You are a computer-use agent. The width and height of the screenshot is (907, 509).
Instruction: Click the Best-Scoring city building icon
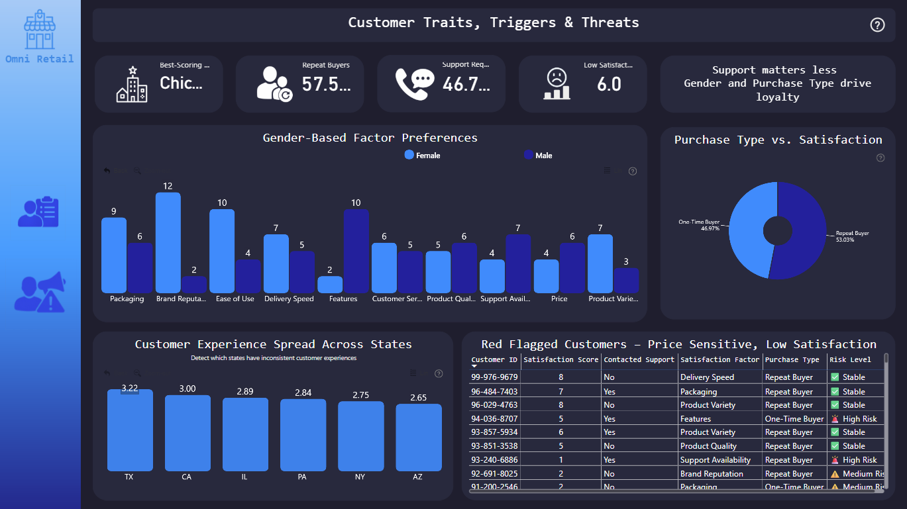click(x=132, y=84)
